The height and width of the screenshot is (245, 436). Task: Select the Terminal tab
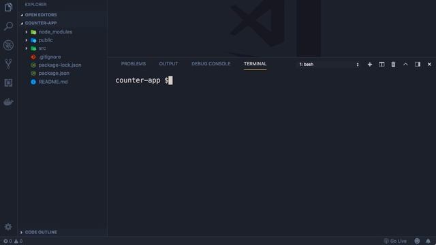pyautogui.click(x=255, y=64)
